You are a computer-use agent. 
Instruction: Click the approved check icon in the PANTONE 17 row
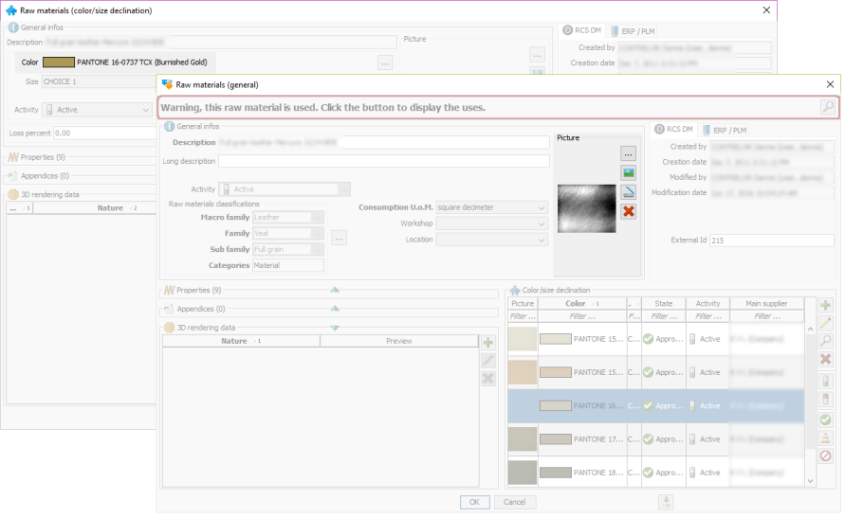pos(649,439)
